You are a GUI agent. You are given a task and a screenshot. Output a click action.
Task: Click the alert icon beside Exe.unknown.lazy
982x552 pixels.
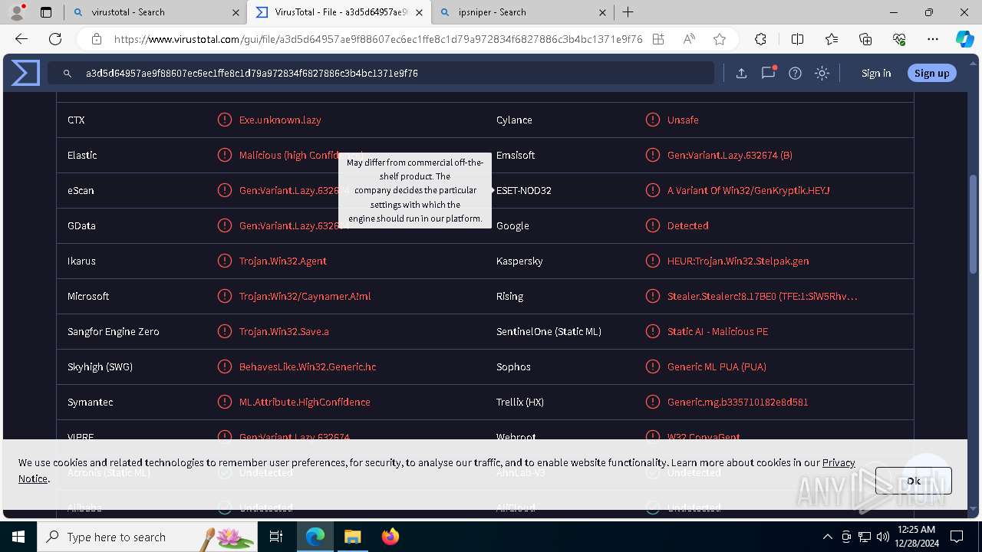coord(225,120)
